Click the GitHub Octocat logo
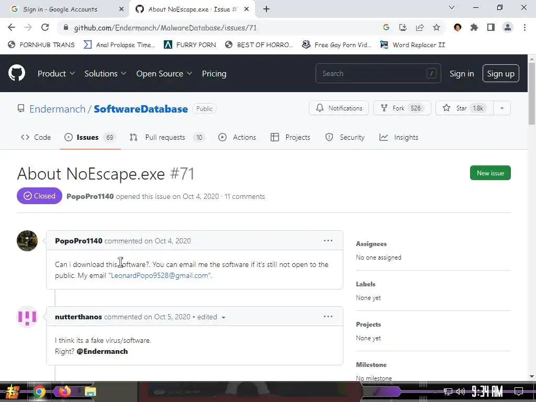 click(17, 73)
